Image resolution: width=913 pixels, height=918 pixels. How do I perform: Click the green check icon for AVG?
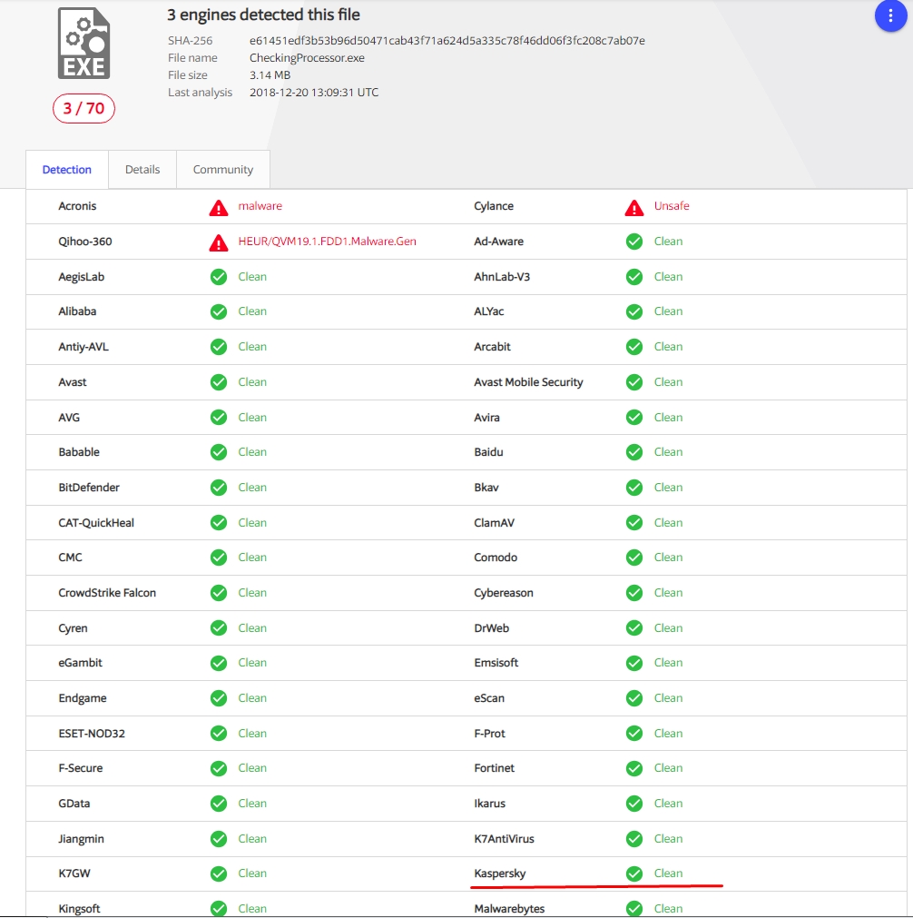point(219,418)
